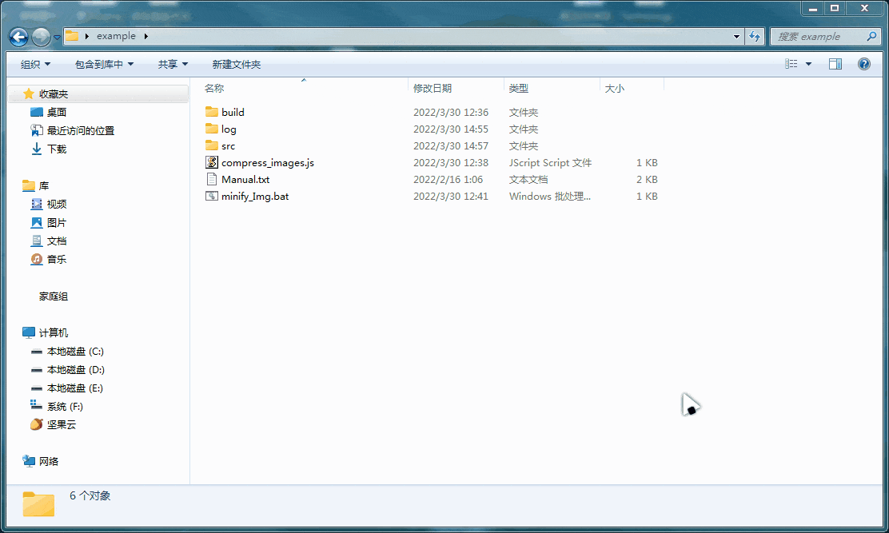Expand the arrow before example breadcrumb
889x533 pixels.
[x=87, y=36]
